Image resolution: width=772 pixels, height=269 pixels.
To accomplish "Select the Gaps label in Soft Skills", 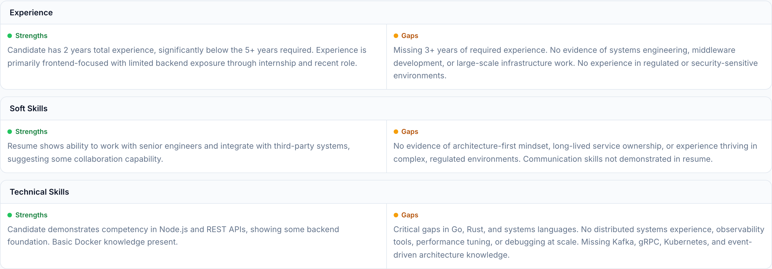I will pyautogui.click(x=409, y=131).
